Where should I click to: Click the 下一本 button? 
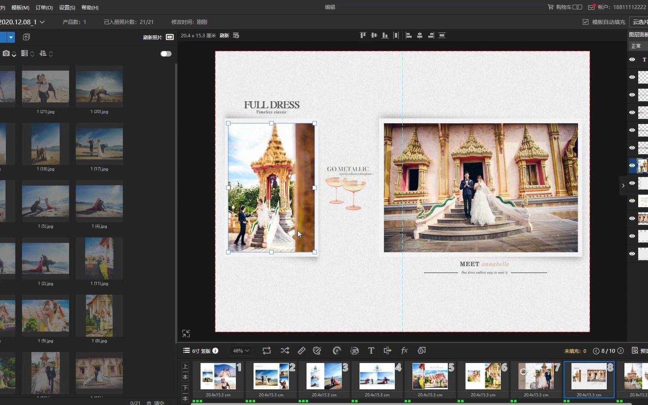click(x=186, y=393)
